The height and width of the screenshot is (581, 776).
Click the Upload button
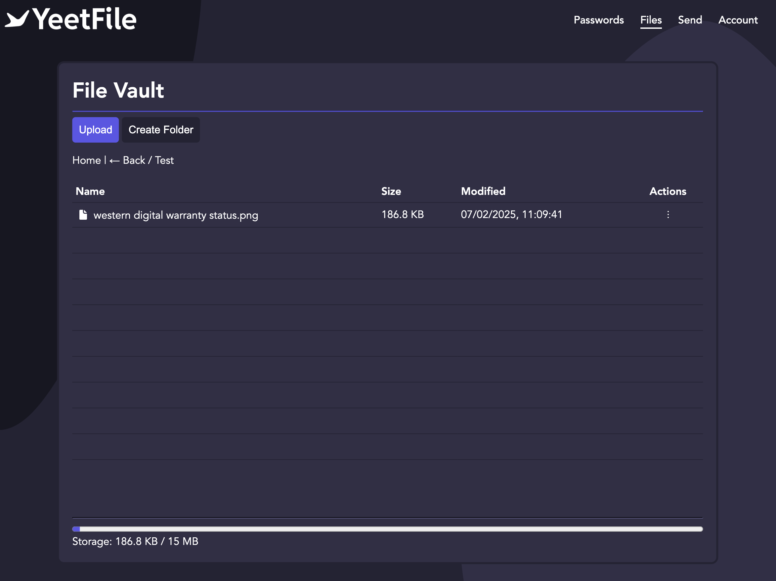(95, 130)
